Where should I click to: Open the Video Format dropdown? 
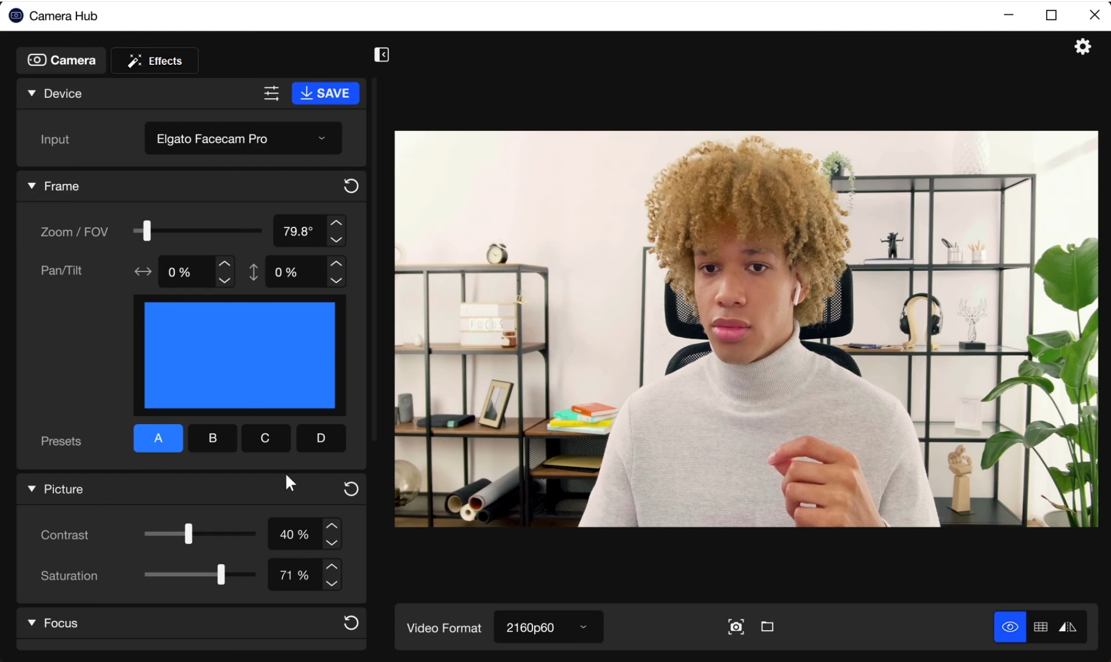pos(548,627)
